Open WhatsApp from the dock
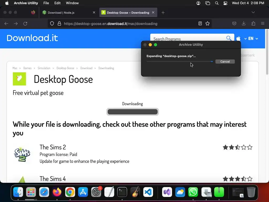Screen dimensions: 269x202 tap(193, 192)
